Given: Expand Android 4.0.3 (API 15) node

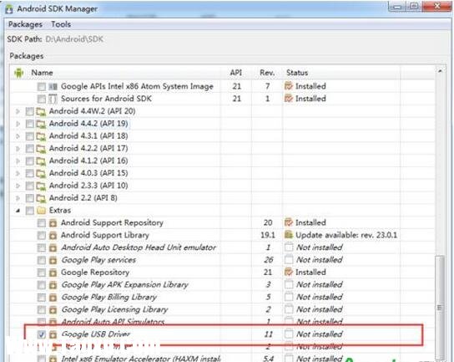Looking at the screenshot, I should pyautogui.click(x=18, y=173).
